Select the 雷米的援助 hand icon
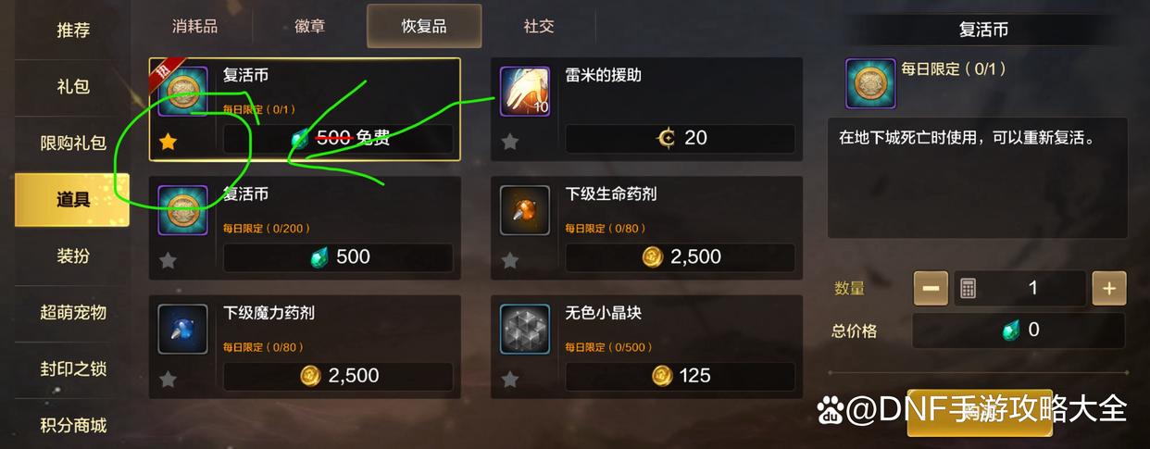 [525, 91]
